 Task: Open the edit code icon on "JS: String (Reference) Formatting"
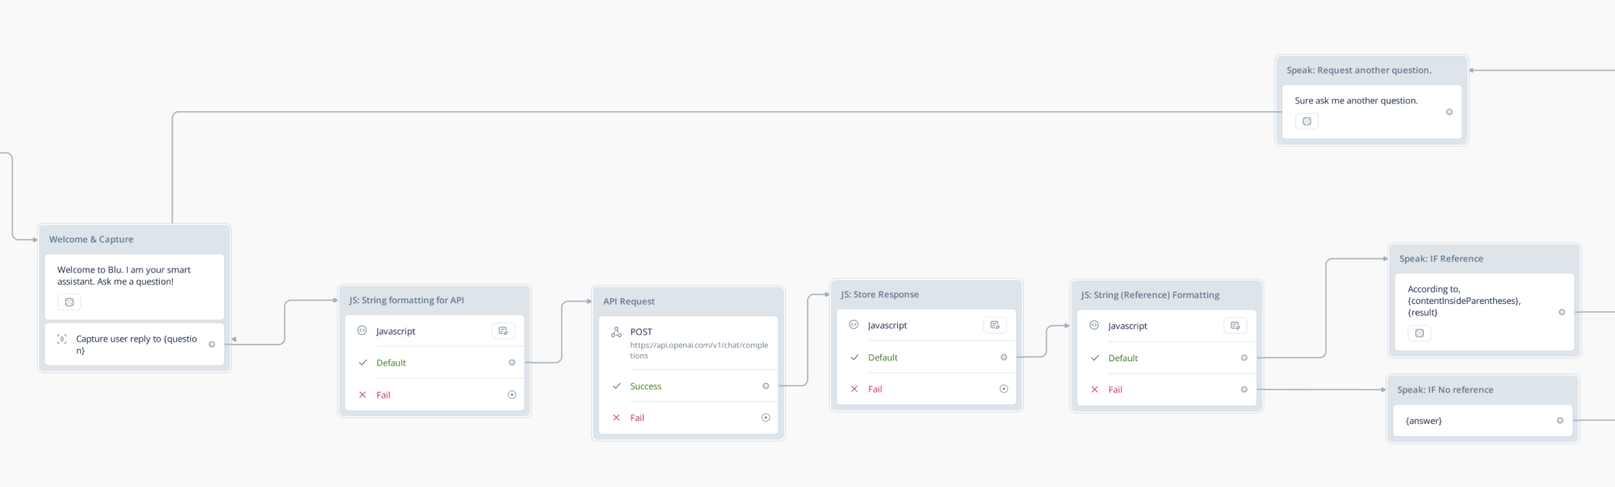click(x=1235, y=325)
